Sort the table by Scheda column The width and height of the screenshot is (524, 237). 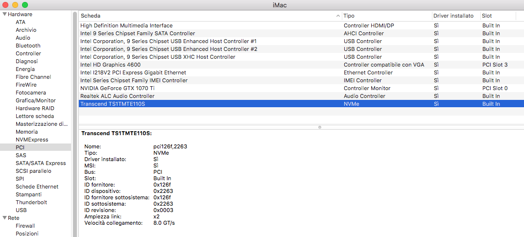(91, 16)
